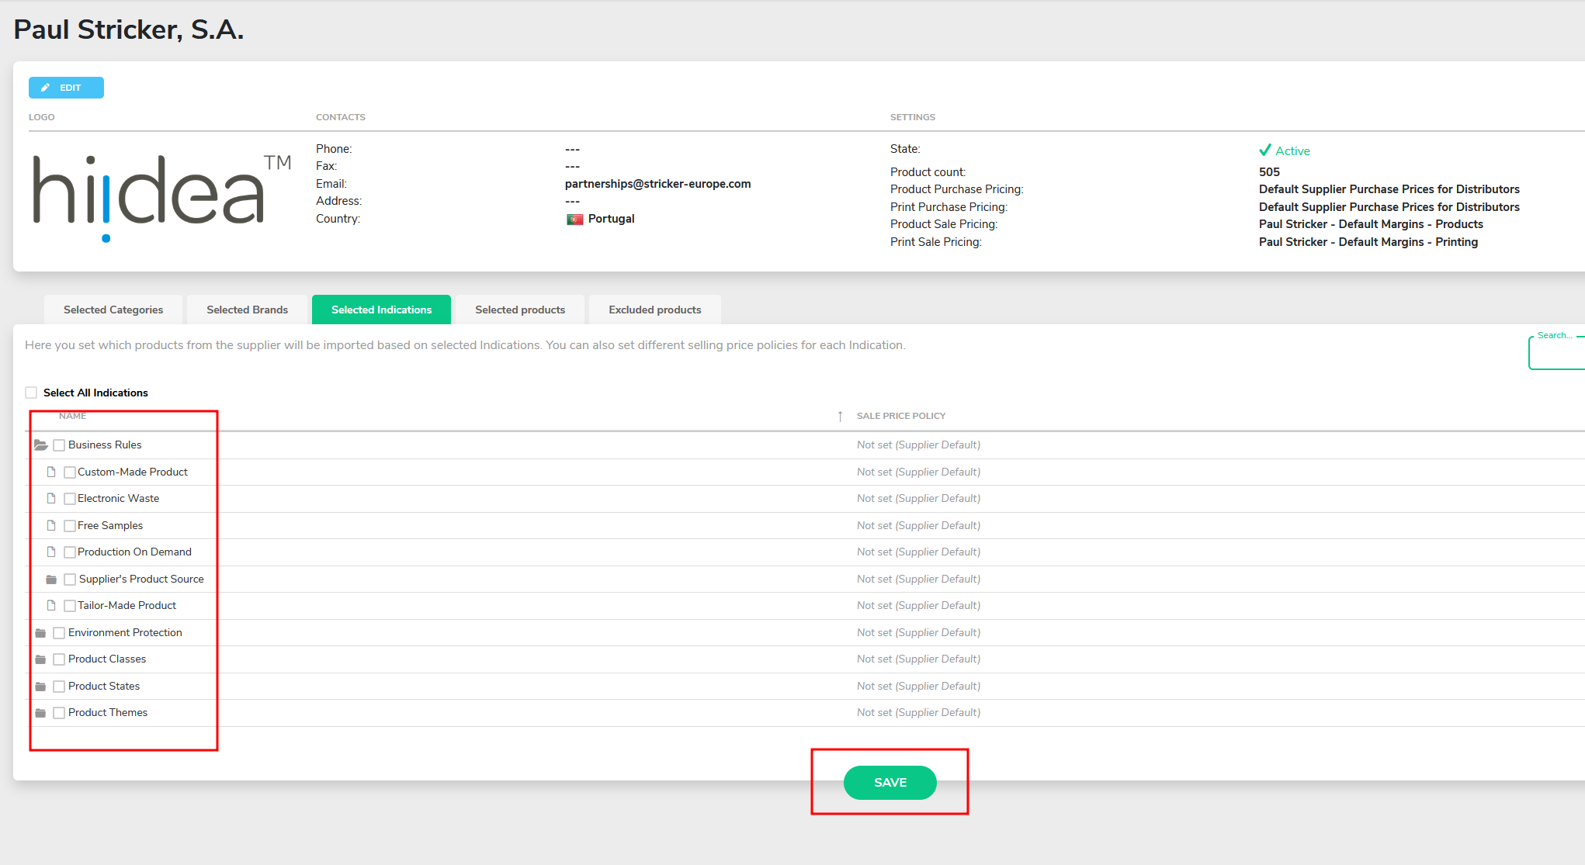
Task: Go to the Selected products tab
Action: (520, 310)
